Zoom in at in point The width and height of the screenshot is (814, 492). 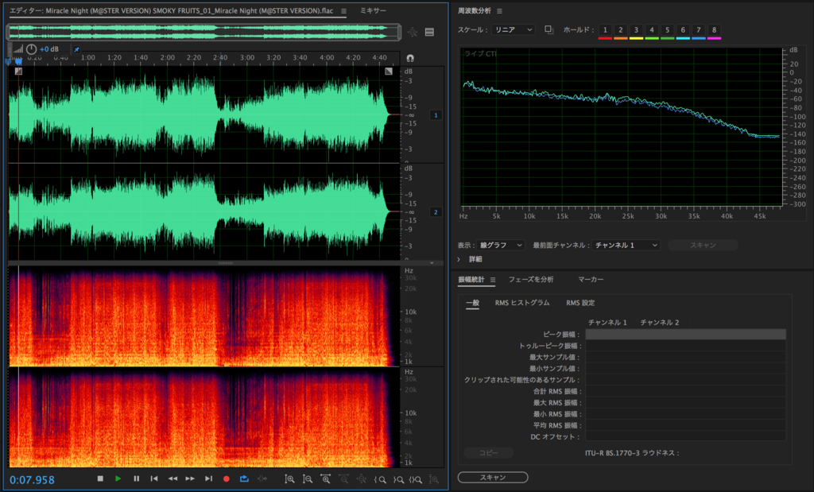(x=380, y=479)
